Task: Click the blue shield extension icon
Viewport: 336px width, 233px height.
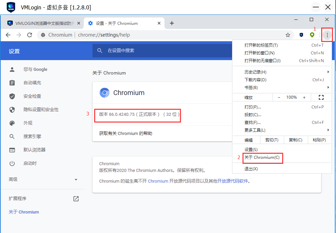Action: (301, 35)
